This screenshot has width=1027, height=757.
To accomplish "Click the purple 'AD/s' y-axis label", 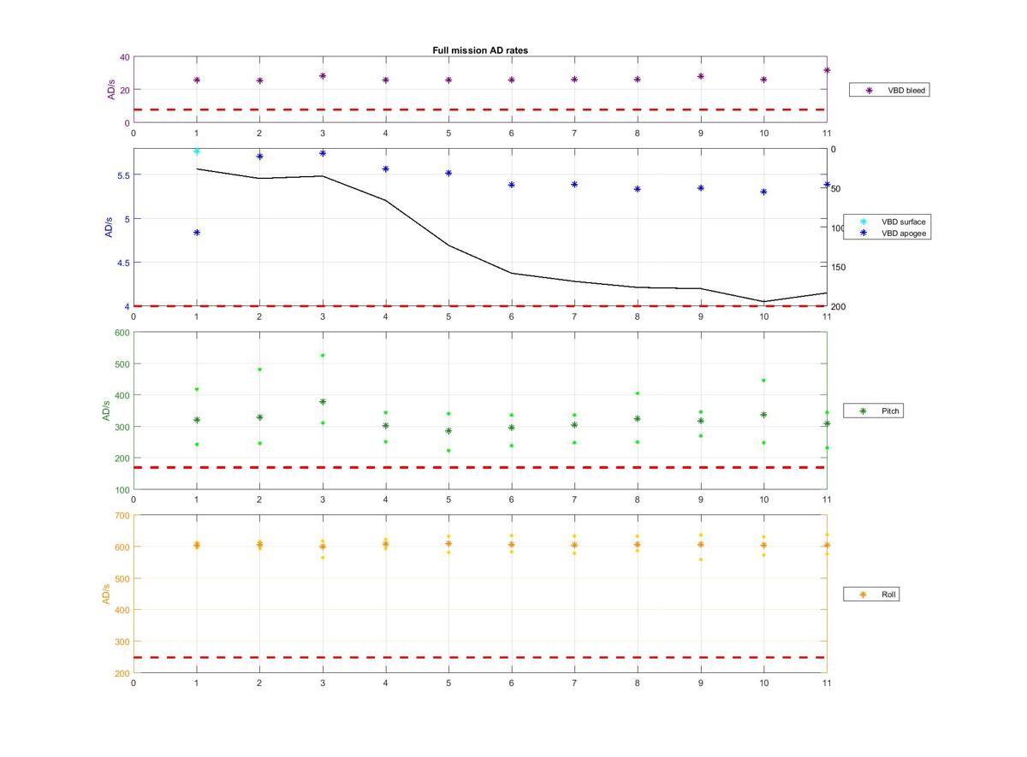I will point(111,90).
